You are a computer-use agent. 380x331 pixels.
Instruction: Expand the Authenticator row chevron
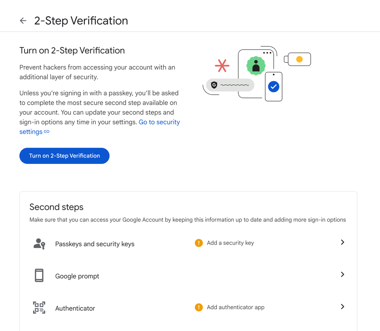[x=343, y=307]
